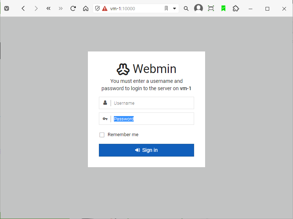Go back to the previous page
This screenshot has height=219, width=293.
click(x=23, y=8)
